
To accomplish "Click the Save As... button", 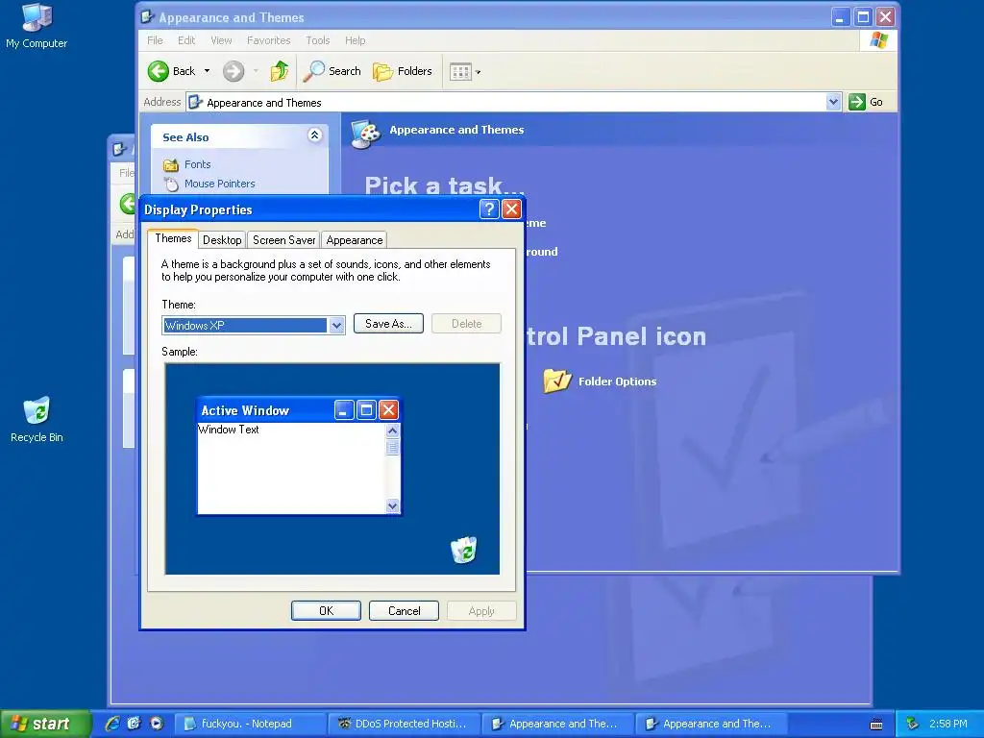I will click(x=388, y=324).
